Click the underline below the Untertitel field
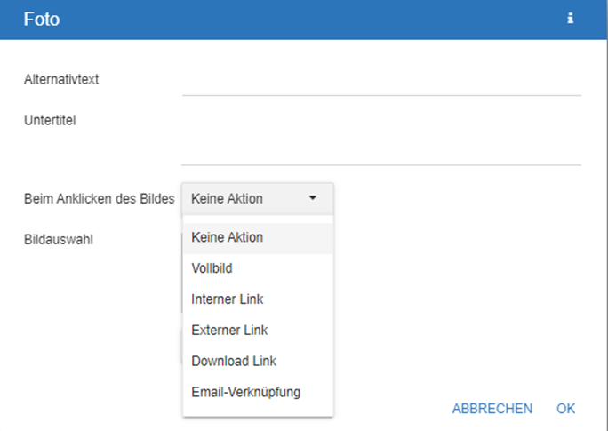Screen dimensions: 608x431 [380, 164]
